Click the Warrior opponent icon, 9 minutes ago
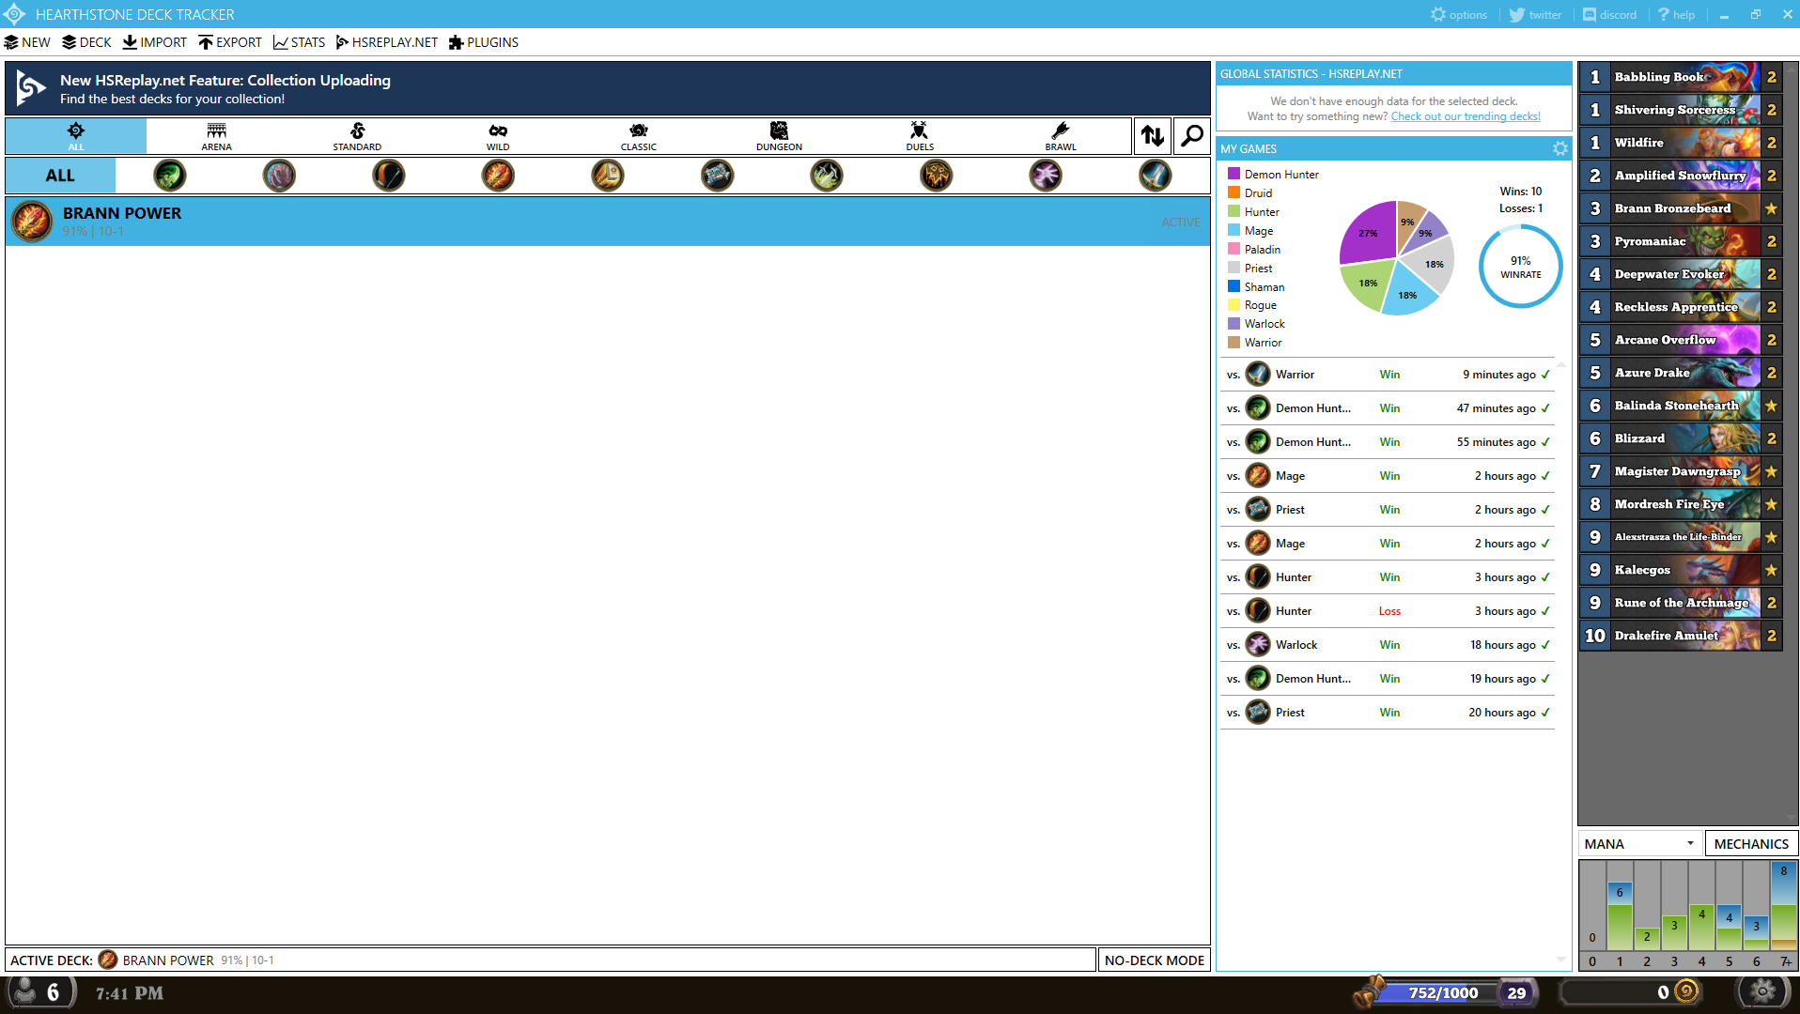This screenshot has height=1014, width=1800. coord(1258,375)
